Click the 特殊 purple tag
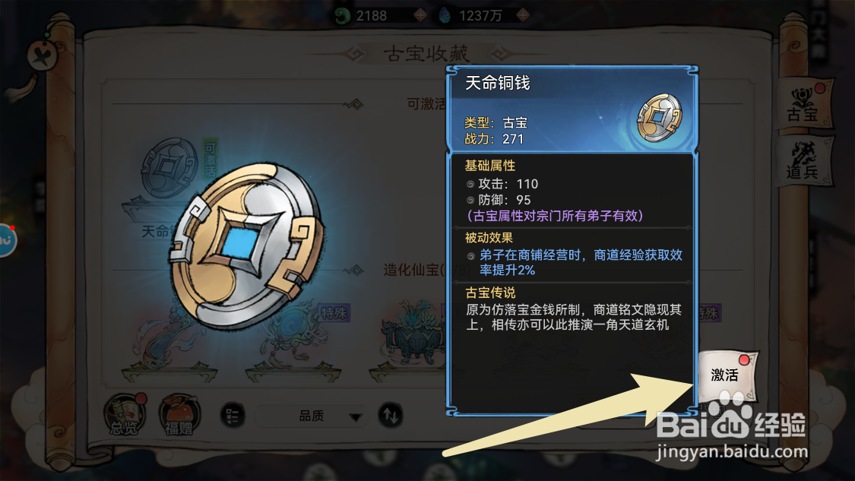The width and height of the screenshot is (855, 481). pos(334,313)
